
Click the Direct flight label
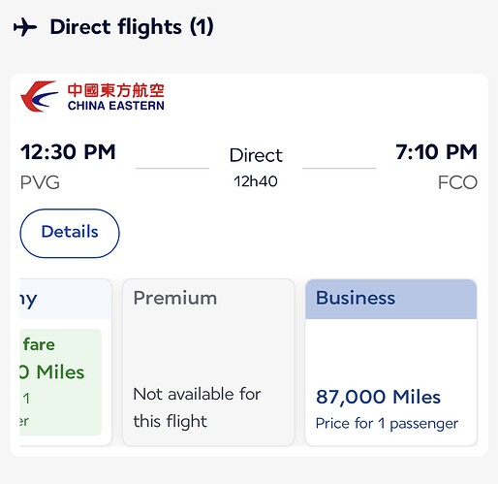[x=256, y=155]
